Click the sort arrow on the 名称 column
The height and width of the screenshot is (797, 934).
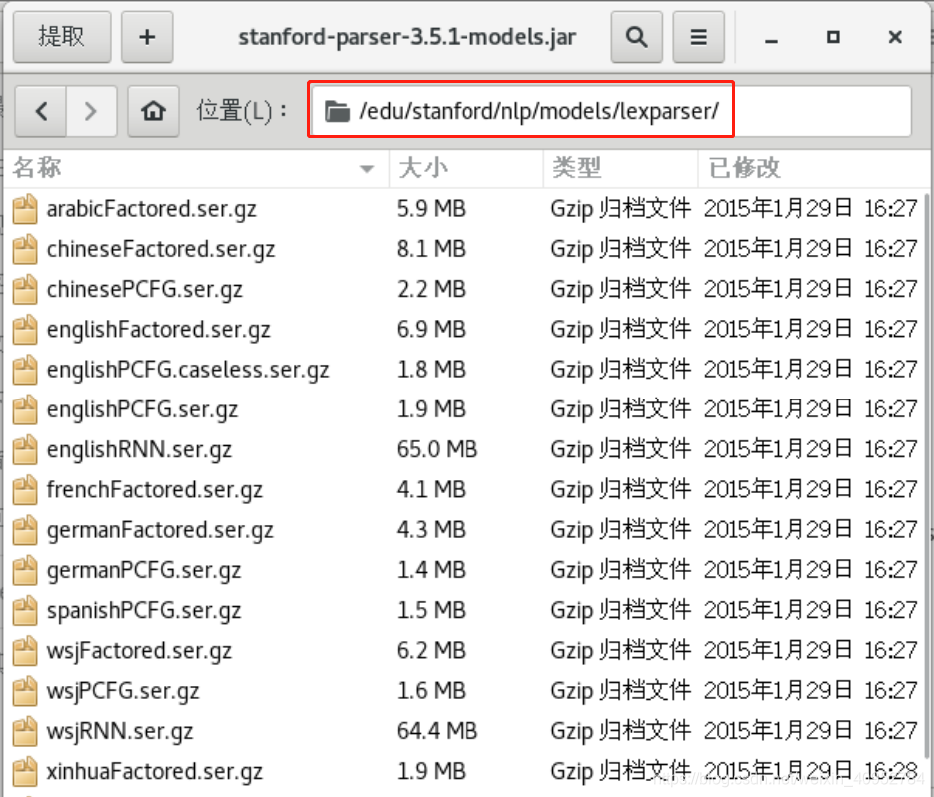click(x=367, y=169)
